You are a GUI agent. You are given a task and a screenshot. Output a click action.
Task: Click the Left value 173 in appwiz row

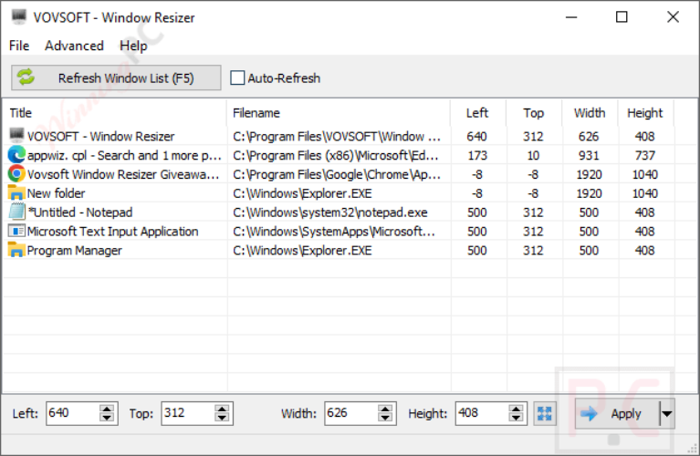(477, 155)
